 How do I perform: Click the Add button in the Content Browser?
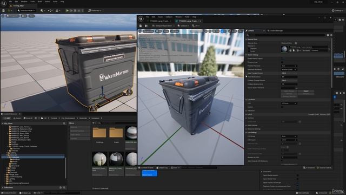click(6, 118)
